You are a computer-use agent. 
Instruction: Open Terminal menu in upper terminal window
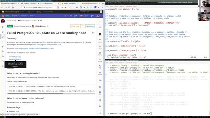[x=129, y=7]
